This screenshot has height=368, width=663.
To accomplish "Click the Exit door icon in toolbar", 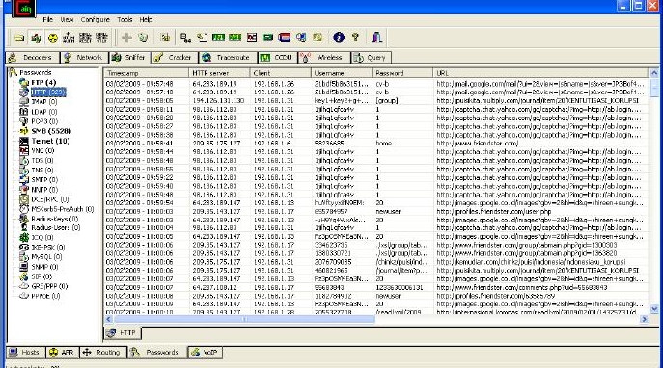I will (x=376, y=38).
